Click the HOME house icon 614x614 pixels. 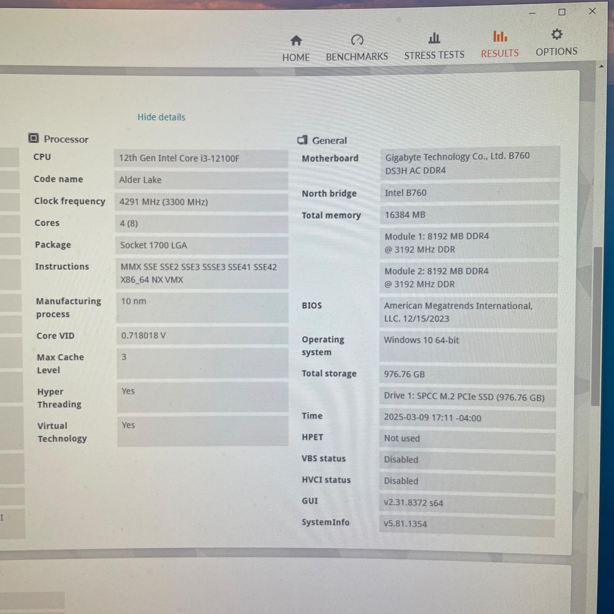click(296, 41)
